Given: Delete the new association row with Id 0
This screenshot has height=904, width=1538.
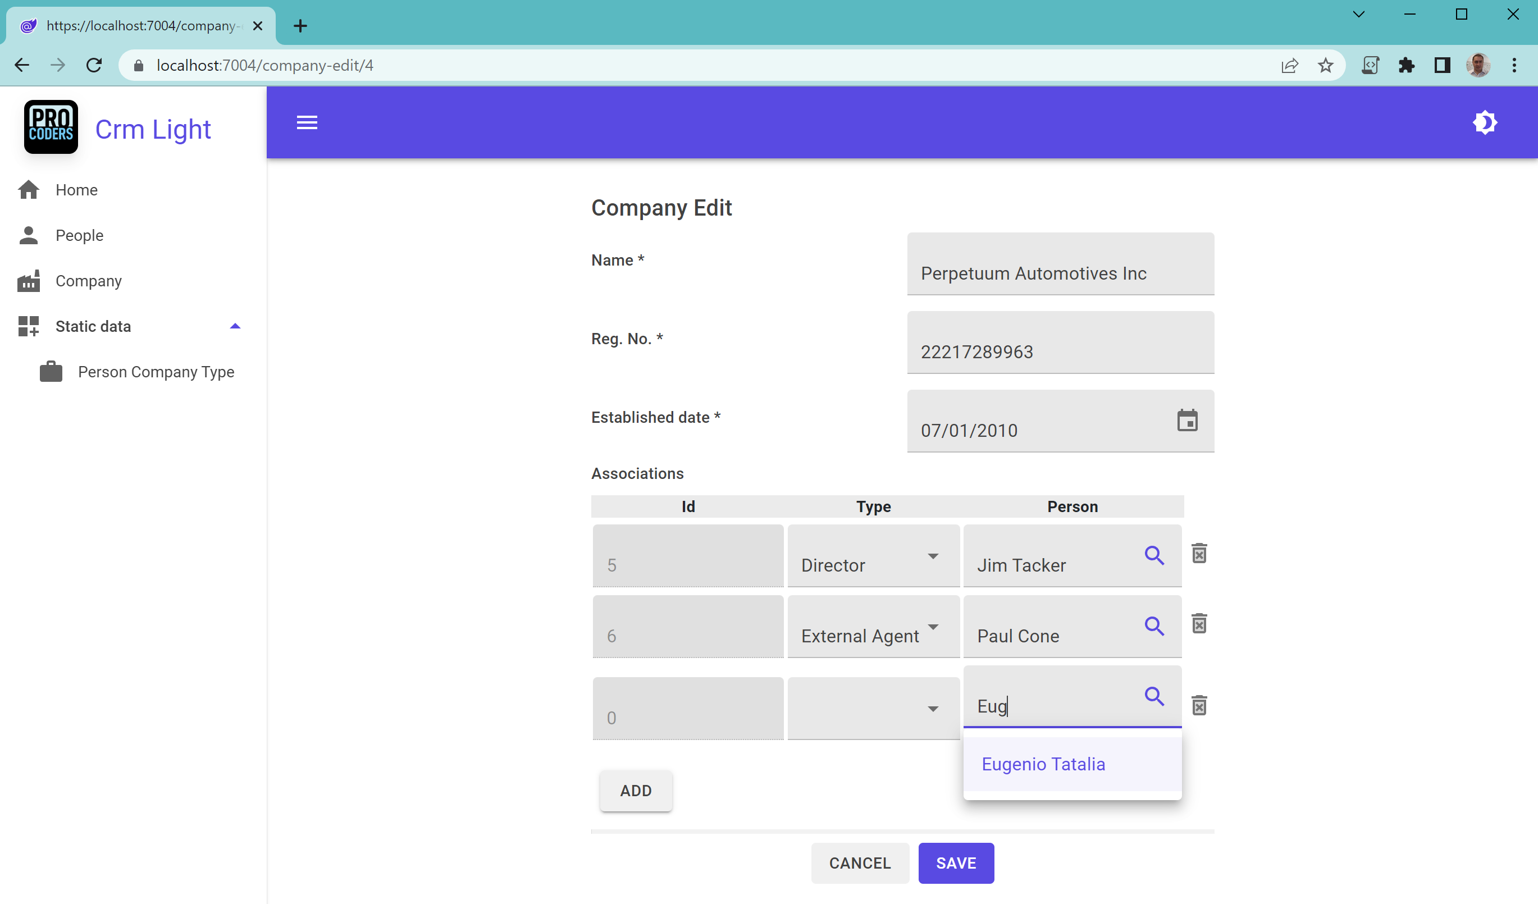Looking at the screenshot, I should coord(1199,705).
